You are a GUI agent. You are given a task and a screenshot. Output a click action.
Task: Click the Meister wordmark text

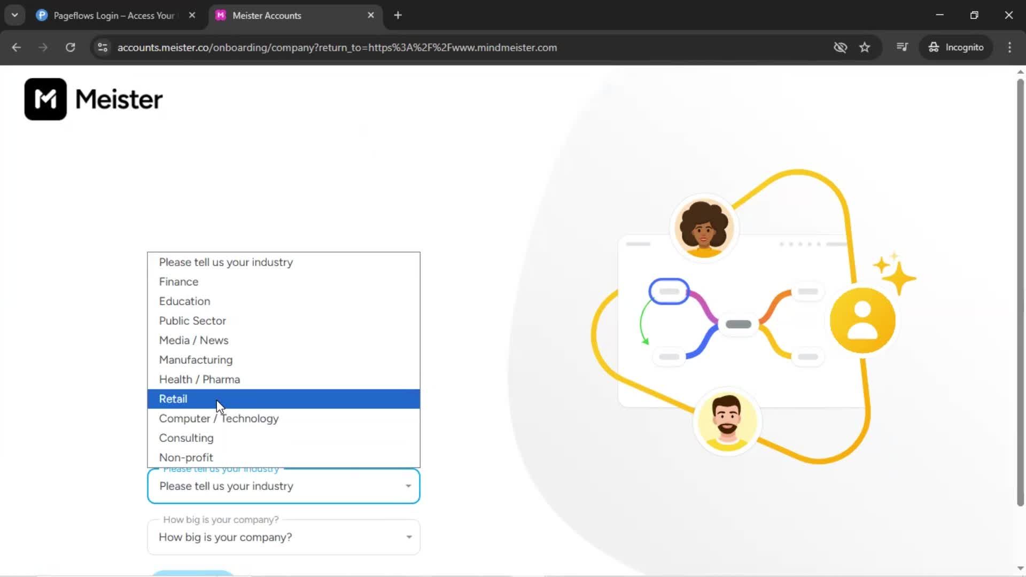click(x=119, y=99)
